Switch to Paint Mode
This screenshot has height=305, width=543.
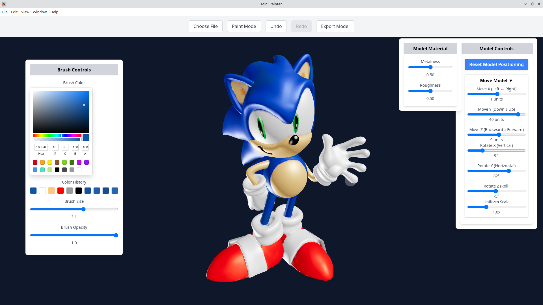244,26
